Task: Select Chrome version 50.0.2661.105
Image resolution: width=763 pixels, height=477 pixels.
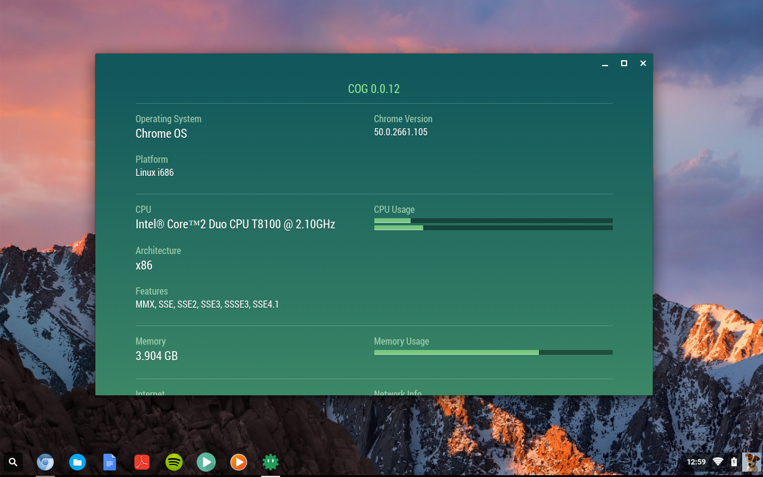Action: pyautogui.click(x=401, y=132)
